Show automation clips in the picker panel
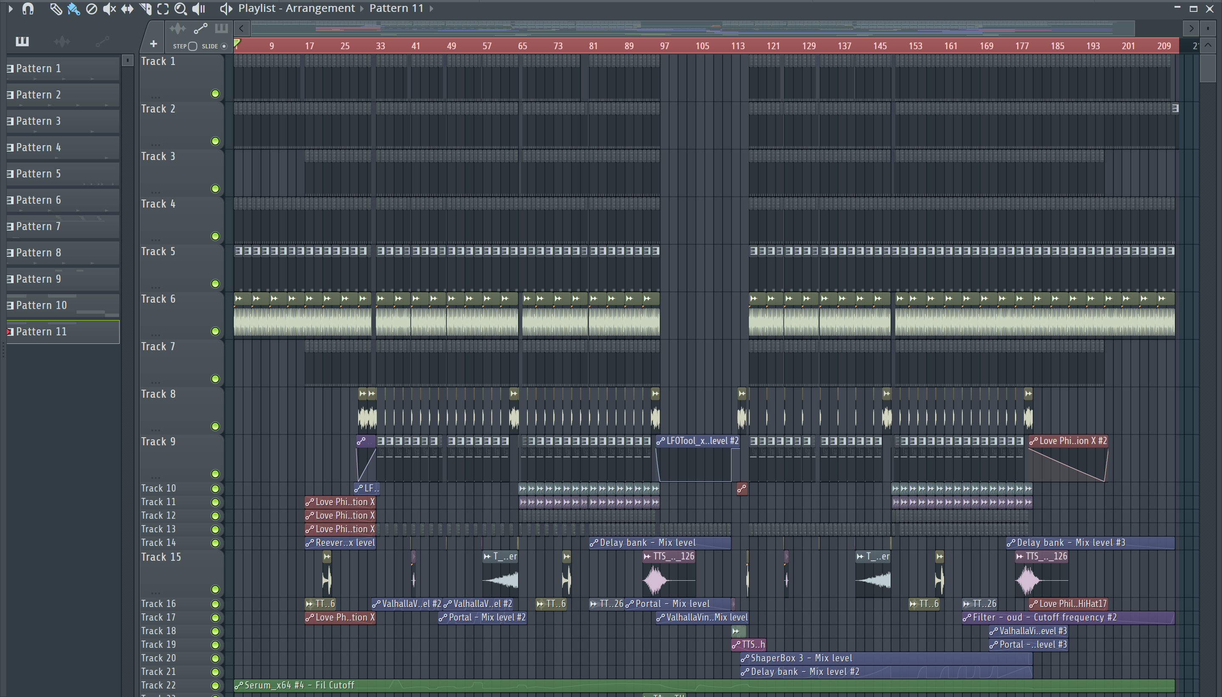 (102, 42)
